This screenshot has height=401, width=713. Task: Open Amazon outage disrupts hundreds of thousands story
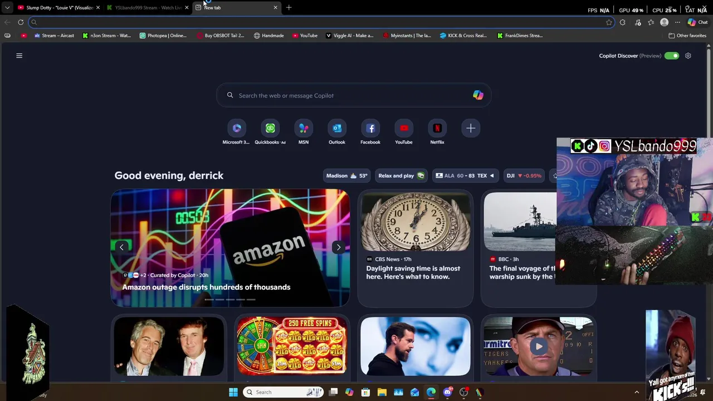(206, 287)
